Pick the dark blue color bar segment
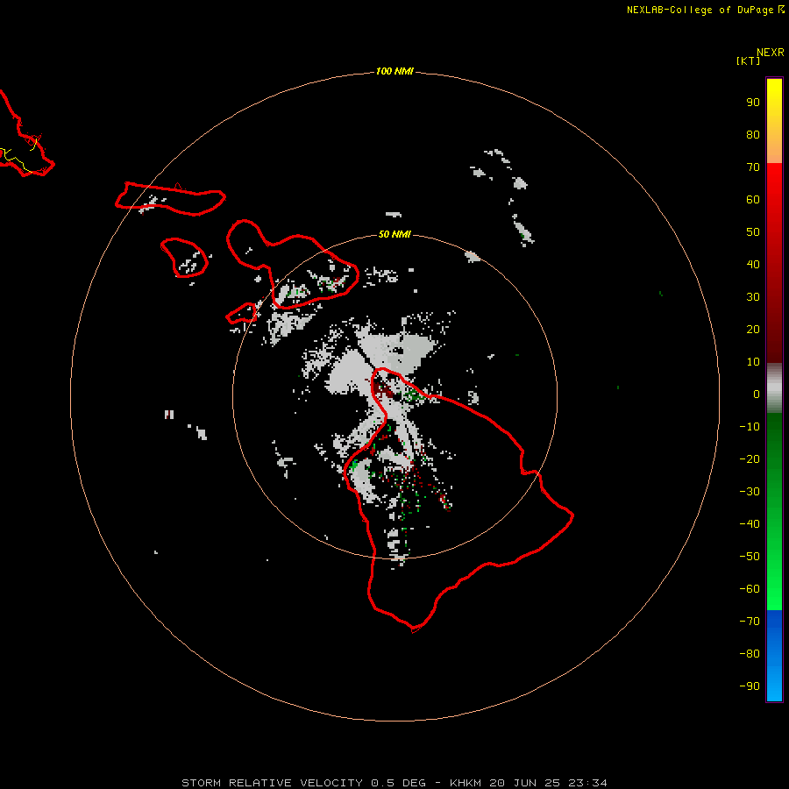 click(x=774, y=622)
